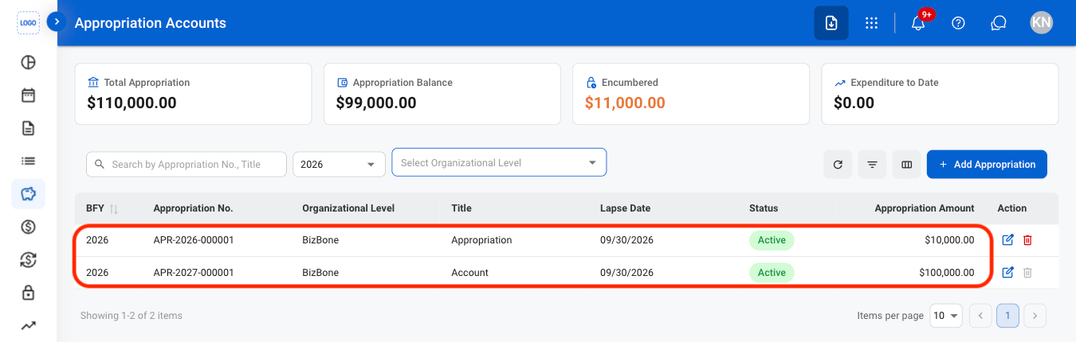Open the filter options button
The image size is (1076, 342).
coord(872,165)
